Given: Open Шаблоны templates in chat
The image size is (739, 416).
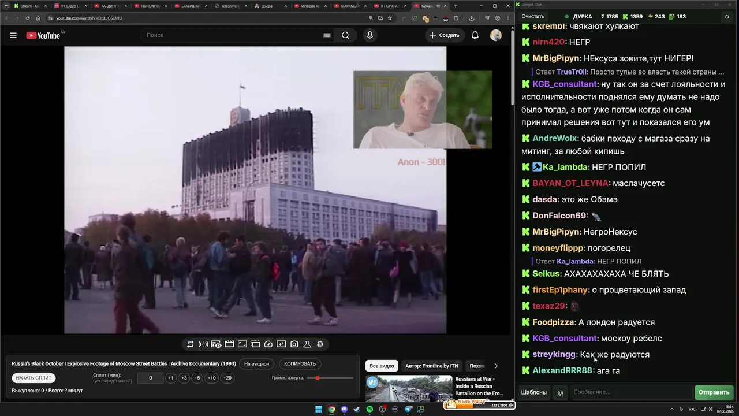Looking at the screenshot, I should coord(534,392).
